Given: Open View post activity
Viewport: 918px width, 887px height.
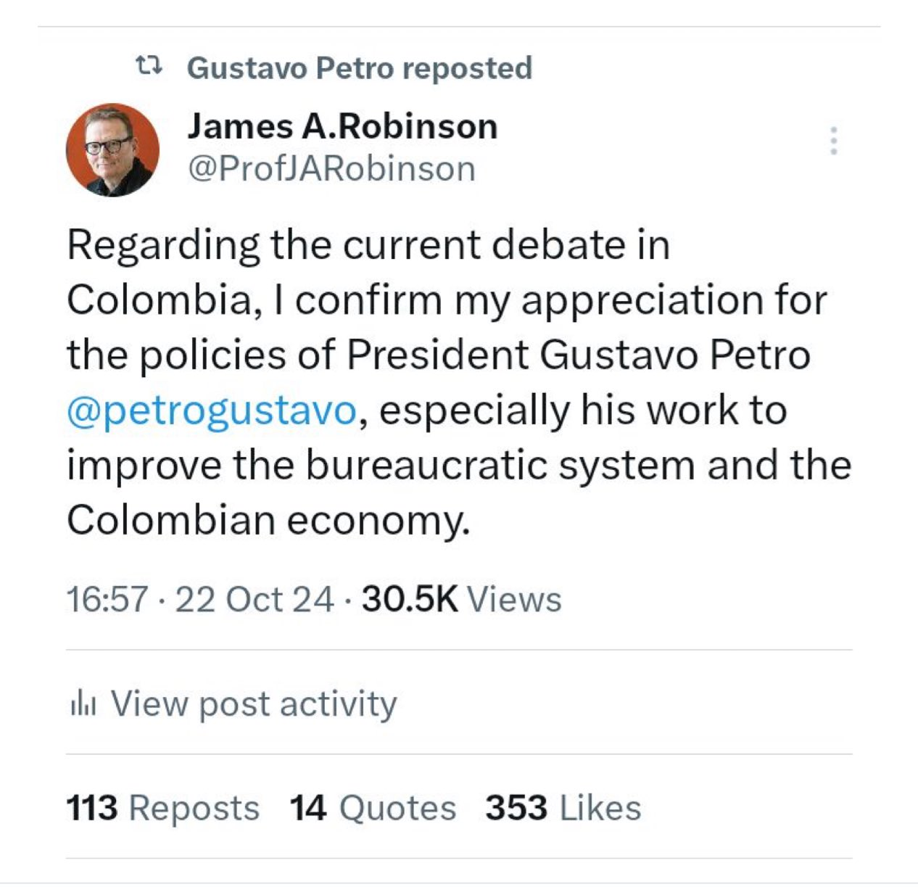Looking at the screenshot, I should (x=253, y=704).
